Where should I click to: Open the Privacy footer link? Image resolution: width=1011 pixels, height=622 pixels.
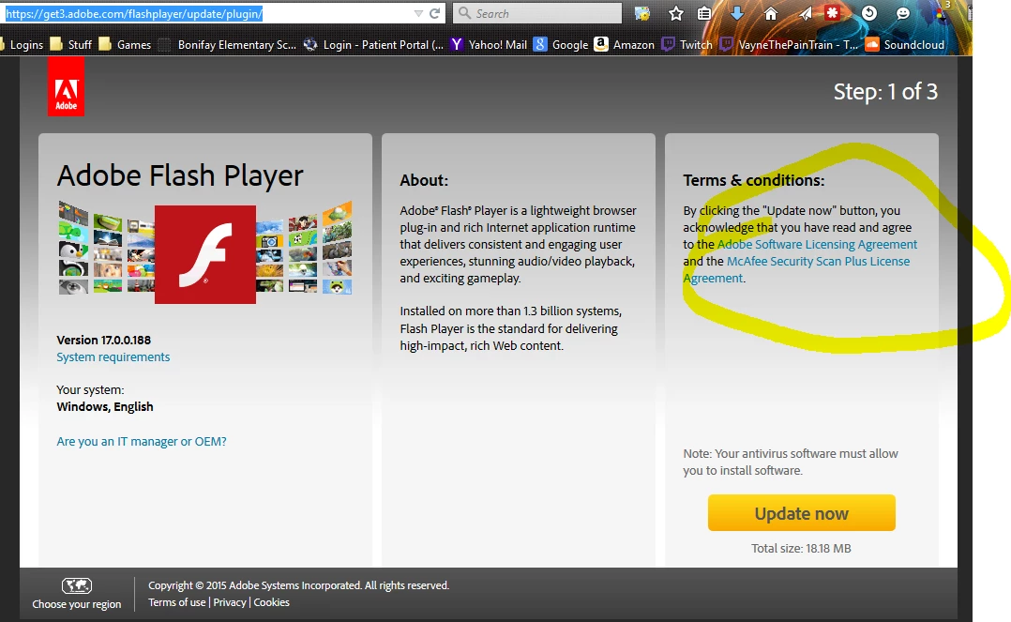(230, 602)
